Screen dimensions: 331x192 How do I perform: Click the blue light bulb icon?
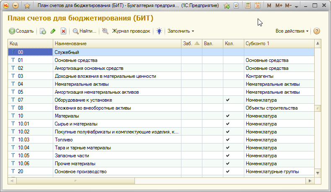click(159, 31)
